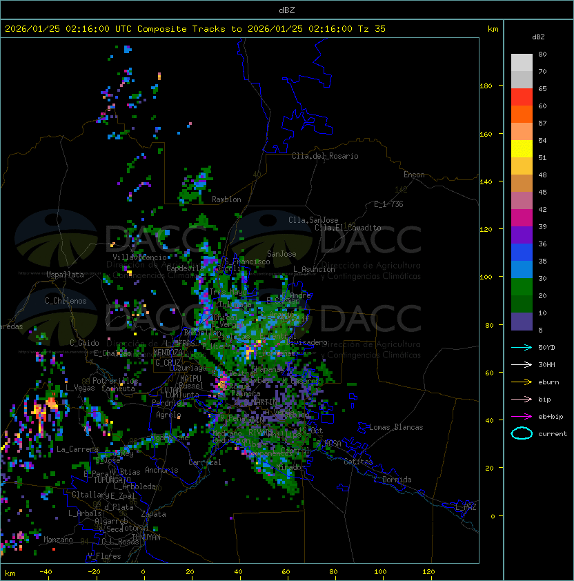Pick the magenta 42 dBZ legend swatch
This screenshot has width=574, height=581.
tap(522, 218)
